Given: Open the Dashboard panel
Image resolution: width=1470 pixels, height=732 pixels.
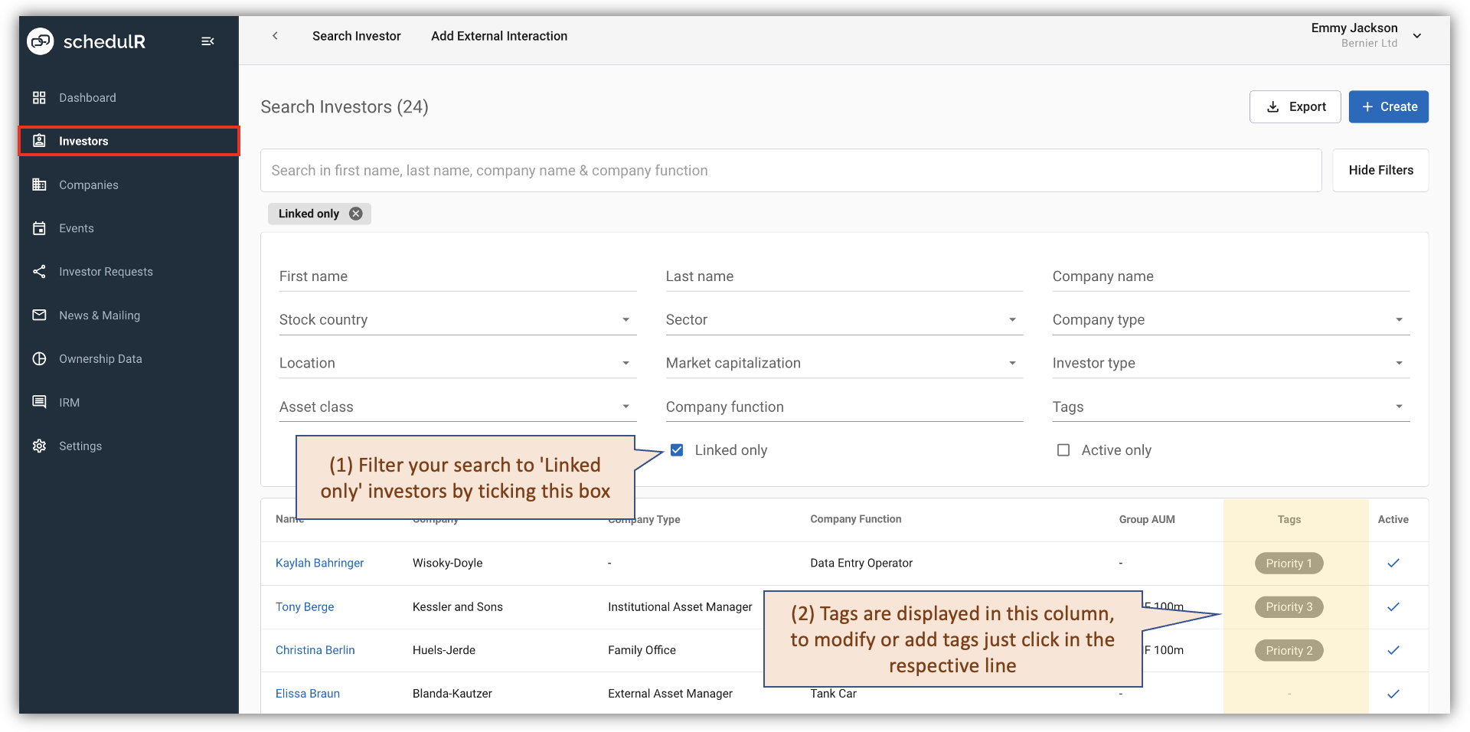Looking at the screenshot, I should tap(87, 97).
